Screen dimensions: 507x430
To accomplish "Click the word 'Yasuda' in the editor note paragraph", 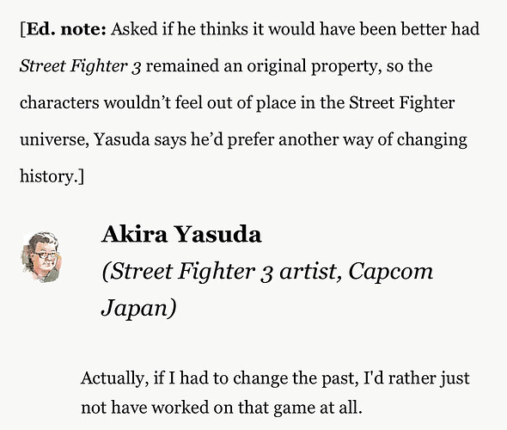I will point(122,140).
